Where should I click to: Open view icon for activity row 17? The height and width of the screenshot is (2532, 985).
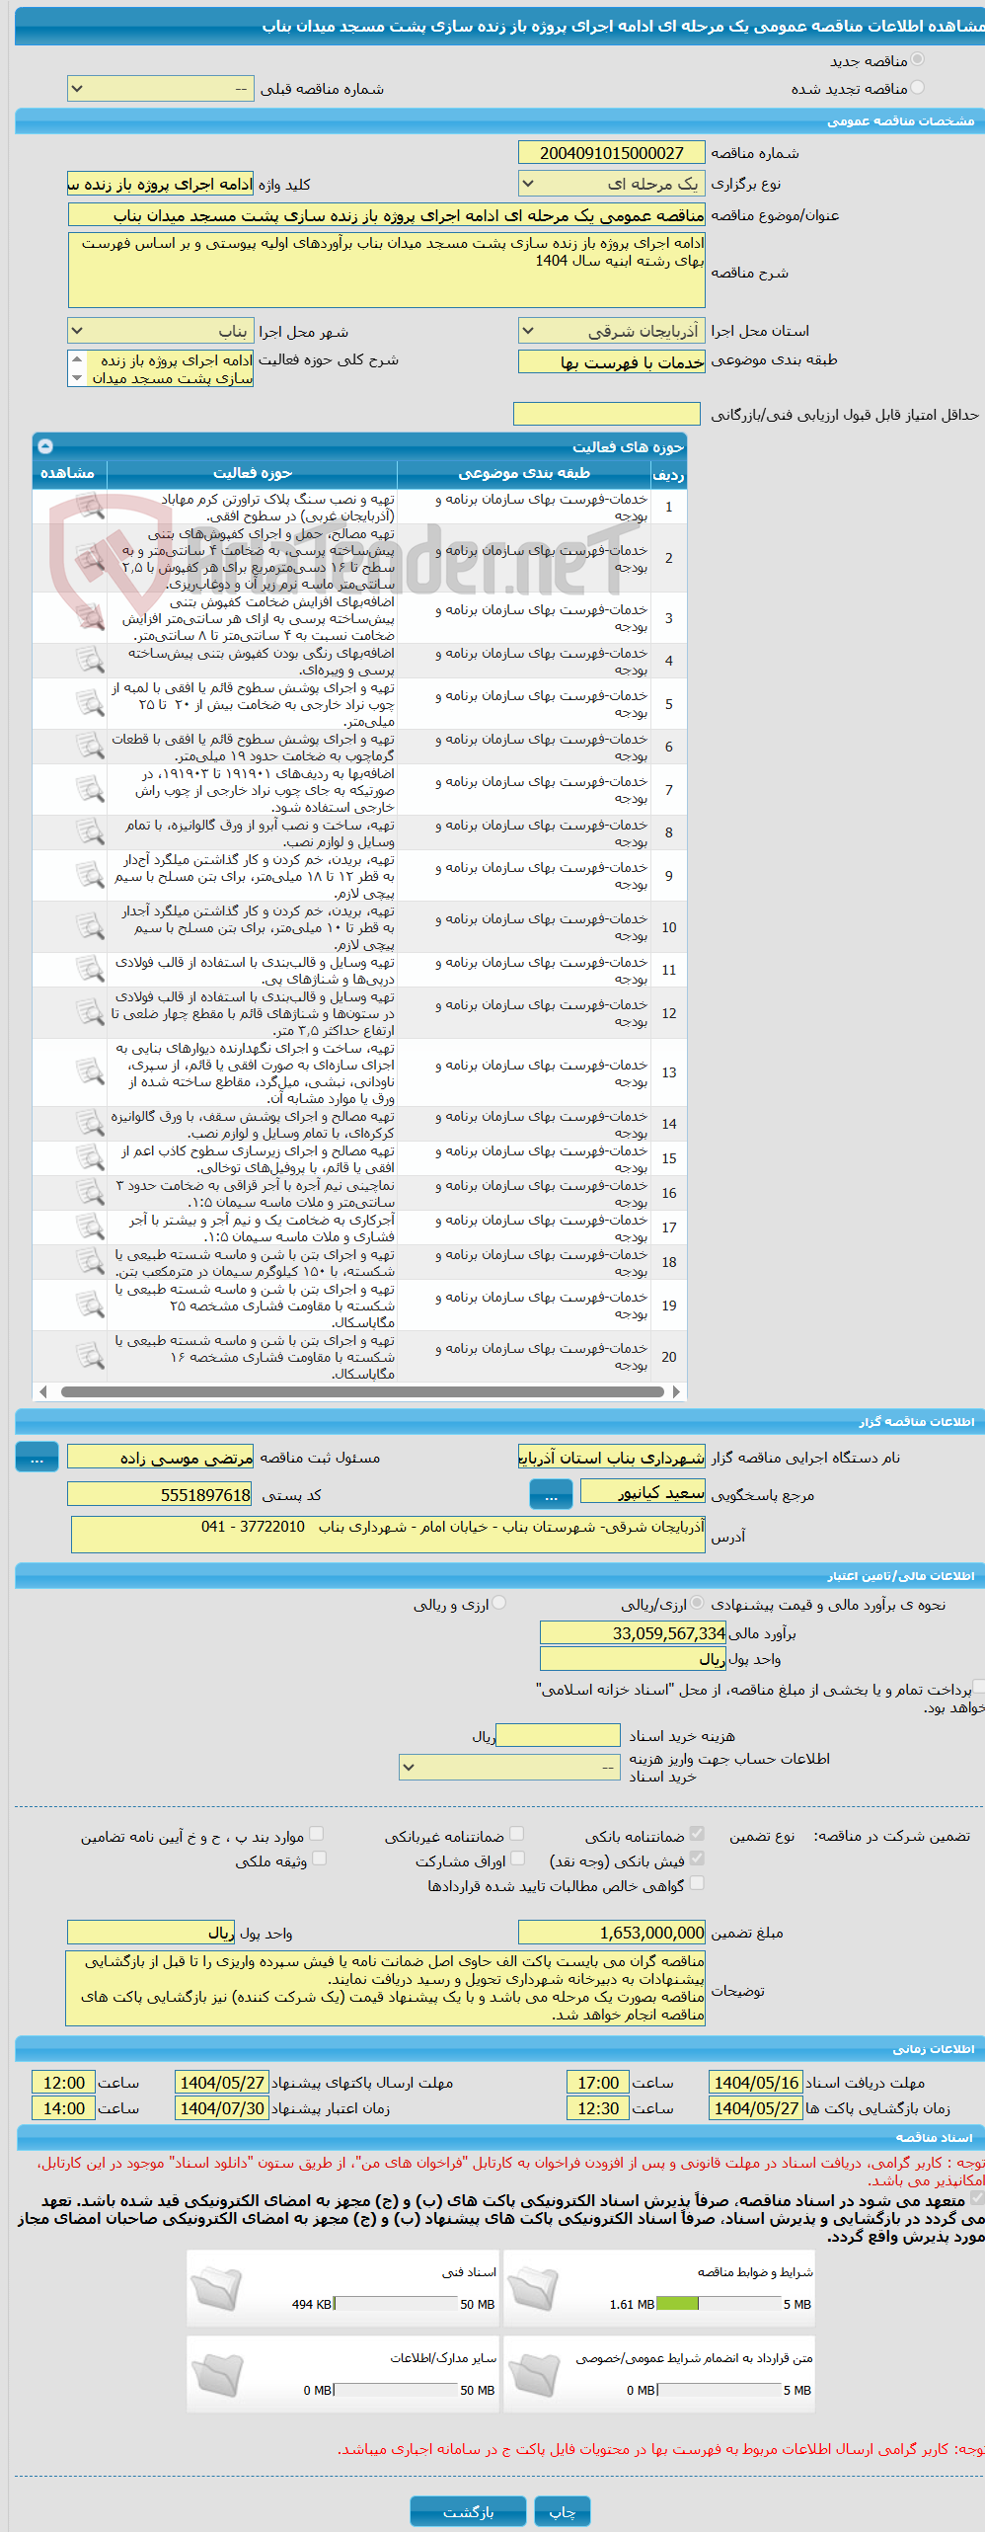click(90, 1227)
